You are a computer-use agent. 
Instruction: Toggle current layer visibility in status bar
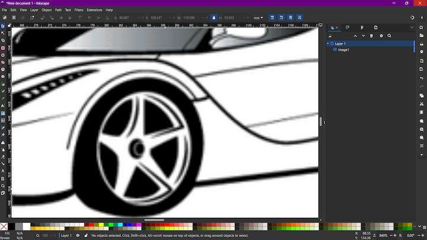coord(78,236)
